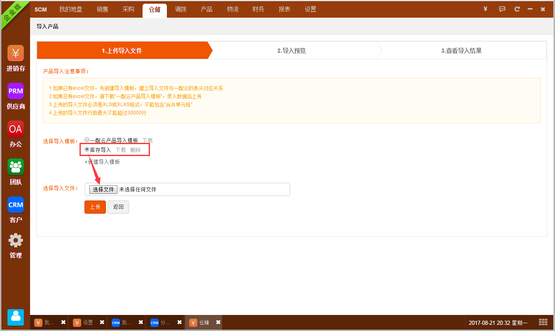
Task: Open the 销售 menu
Action: 103,9
